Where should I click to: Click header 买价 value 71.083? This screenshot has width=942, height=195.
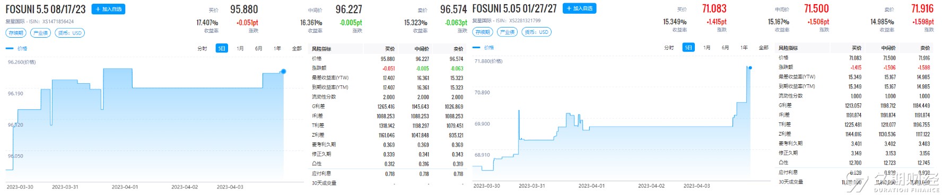click(x=714, y=8)
